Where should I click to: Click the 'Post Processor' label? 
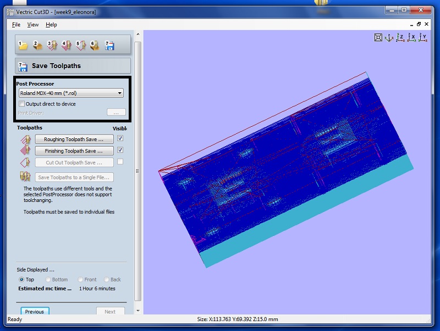[35, 84]
